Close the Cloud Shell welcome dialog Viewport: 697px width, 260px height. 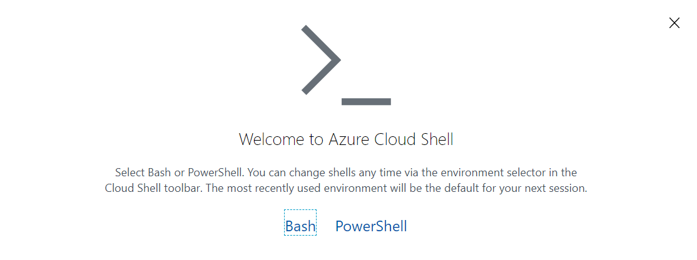[674, 23]
